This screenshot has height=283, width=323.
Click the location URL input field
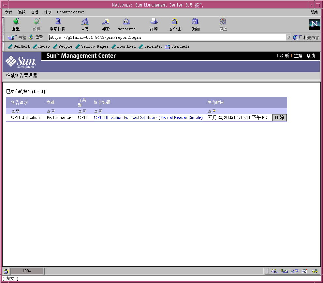[167, 37]
